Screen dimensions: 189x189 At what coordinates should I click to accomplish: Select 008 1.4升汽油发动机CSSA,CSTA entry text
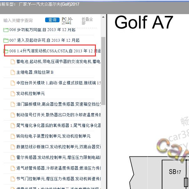click(55, 51)
